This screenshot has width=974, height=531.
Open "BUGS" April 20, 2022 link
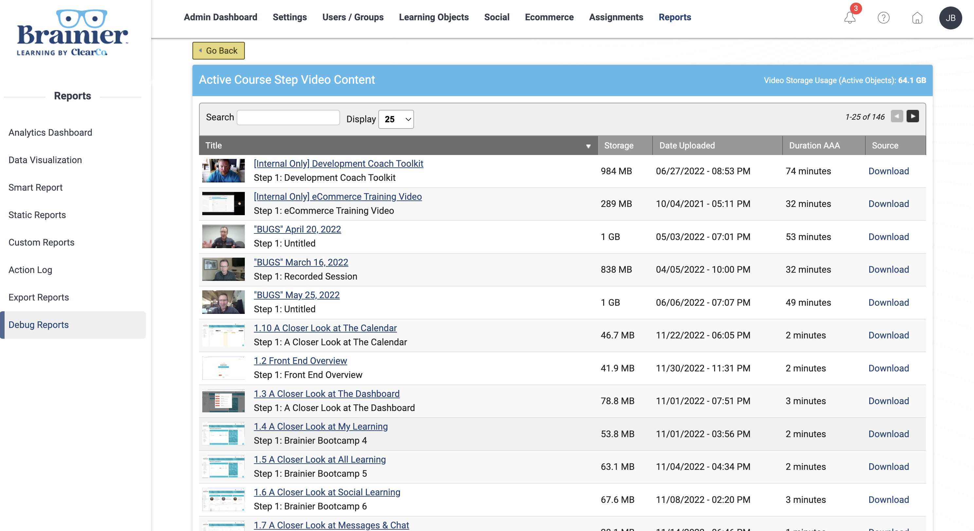click(297, 229)
